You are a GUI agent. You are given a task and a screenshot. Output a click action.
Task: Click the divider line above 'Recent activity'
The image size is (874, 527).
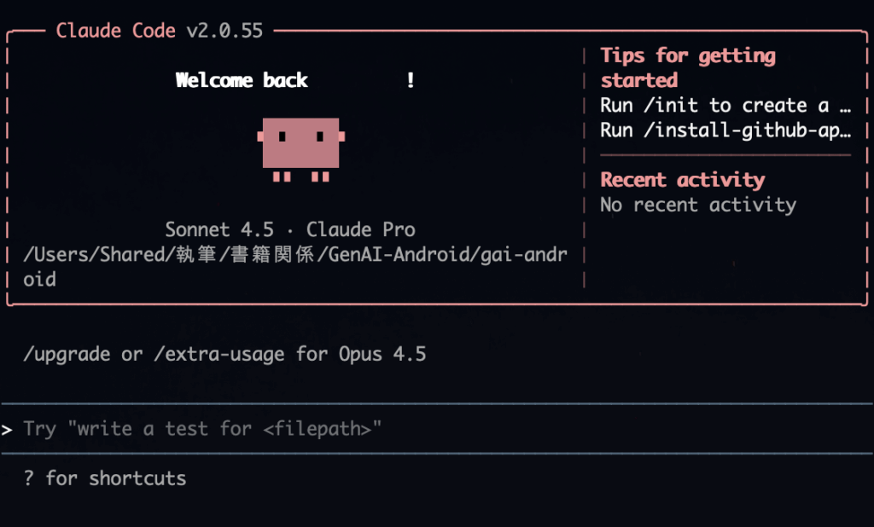[725, 155]
